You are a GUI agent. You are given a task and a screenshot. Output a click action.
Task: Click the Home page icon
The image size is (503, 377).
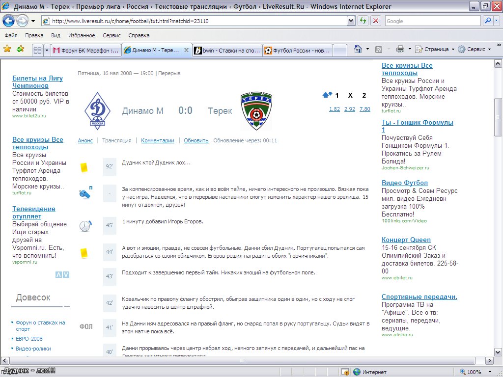coord(358,49)
